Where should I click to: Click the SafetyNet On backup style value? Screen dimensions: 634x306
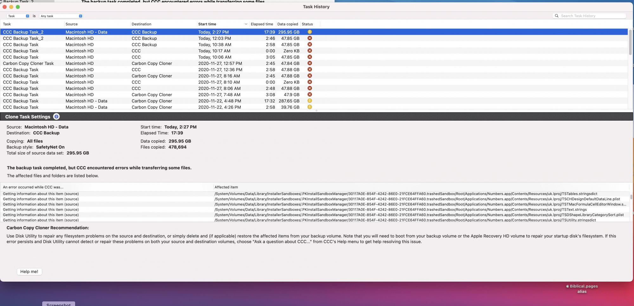pyautogui.click(x=50, y=147)
